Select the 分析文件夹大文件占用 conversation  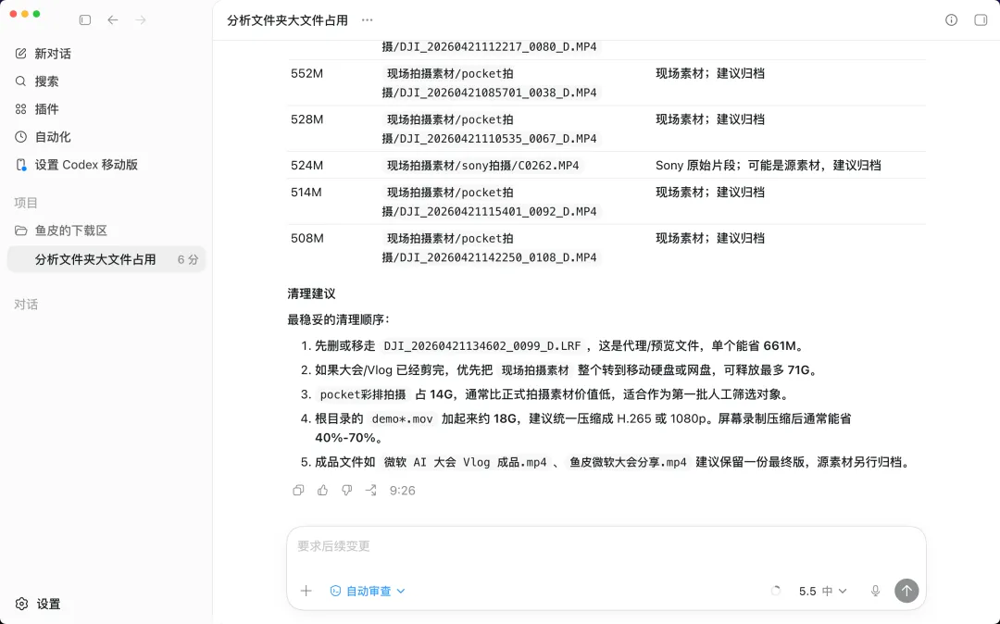coord(106,259)
